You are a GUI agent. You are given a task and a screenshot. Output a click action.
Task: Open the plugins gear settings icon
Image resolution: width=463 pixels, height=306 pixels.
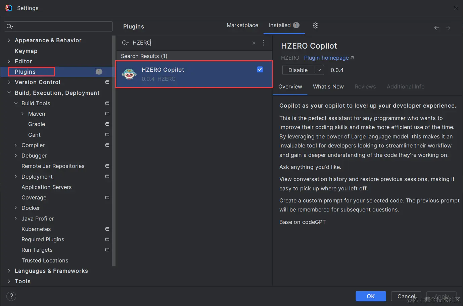(315, 25)
